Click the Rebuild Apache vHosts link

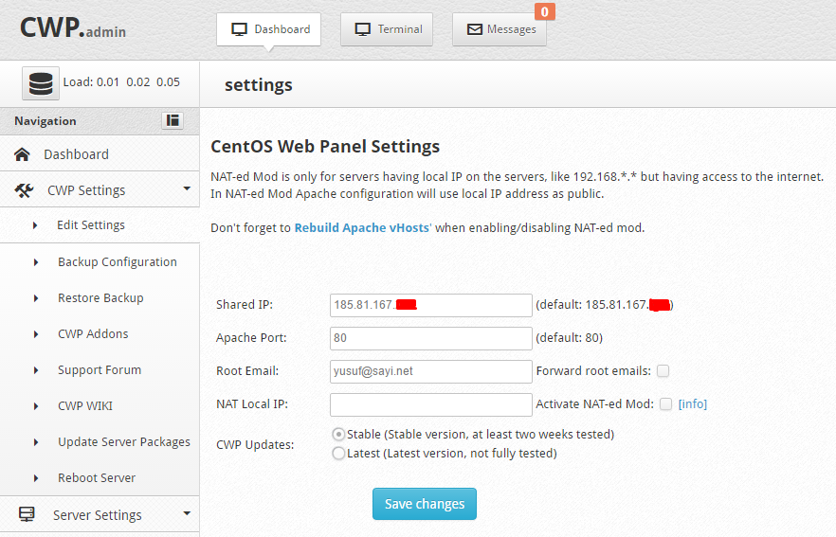coord(362,228)
